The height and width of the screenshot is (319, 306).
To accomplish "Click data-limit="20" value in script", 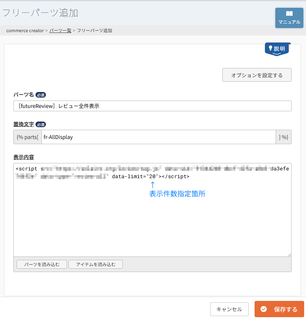I will point(135,176).
